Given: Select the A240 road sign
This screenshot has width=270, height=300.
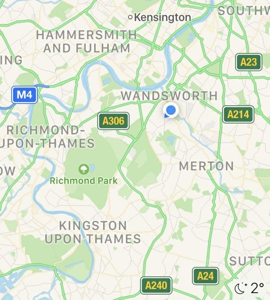Looking at the screenshot, I should click(x=156, y=285).
